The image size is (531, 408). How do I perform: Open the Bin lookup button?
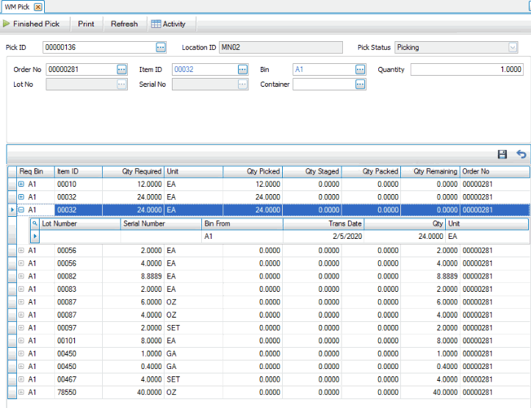(360, 70)
